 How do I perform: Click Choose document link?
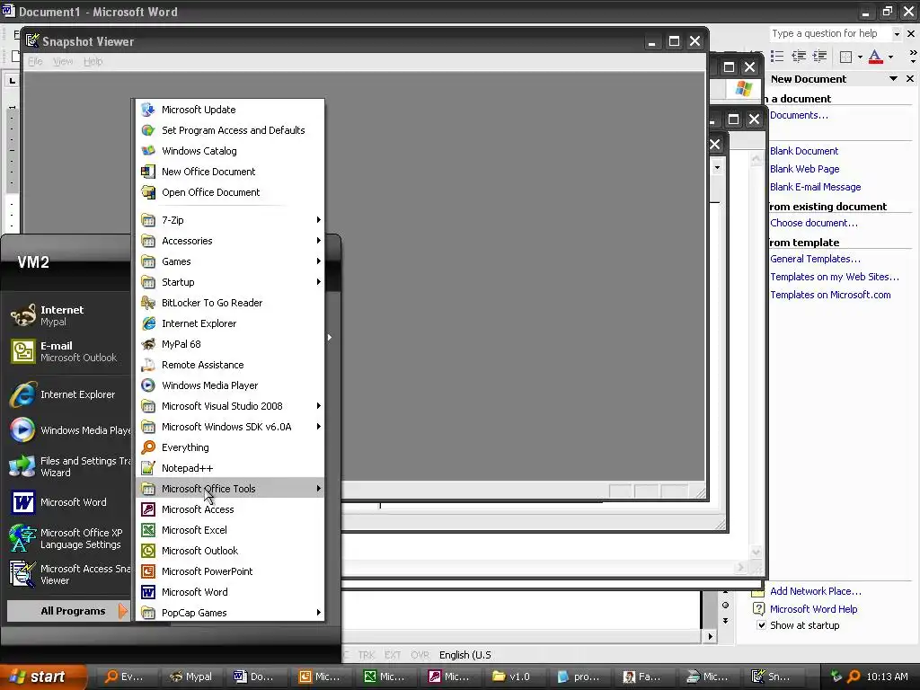(814, 223)
